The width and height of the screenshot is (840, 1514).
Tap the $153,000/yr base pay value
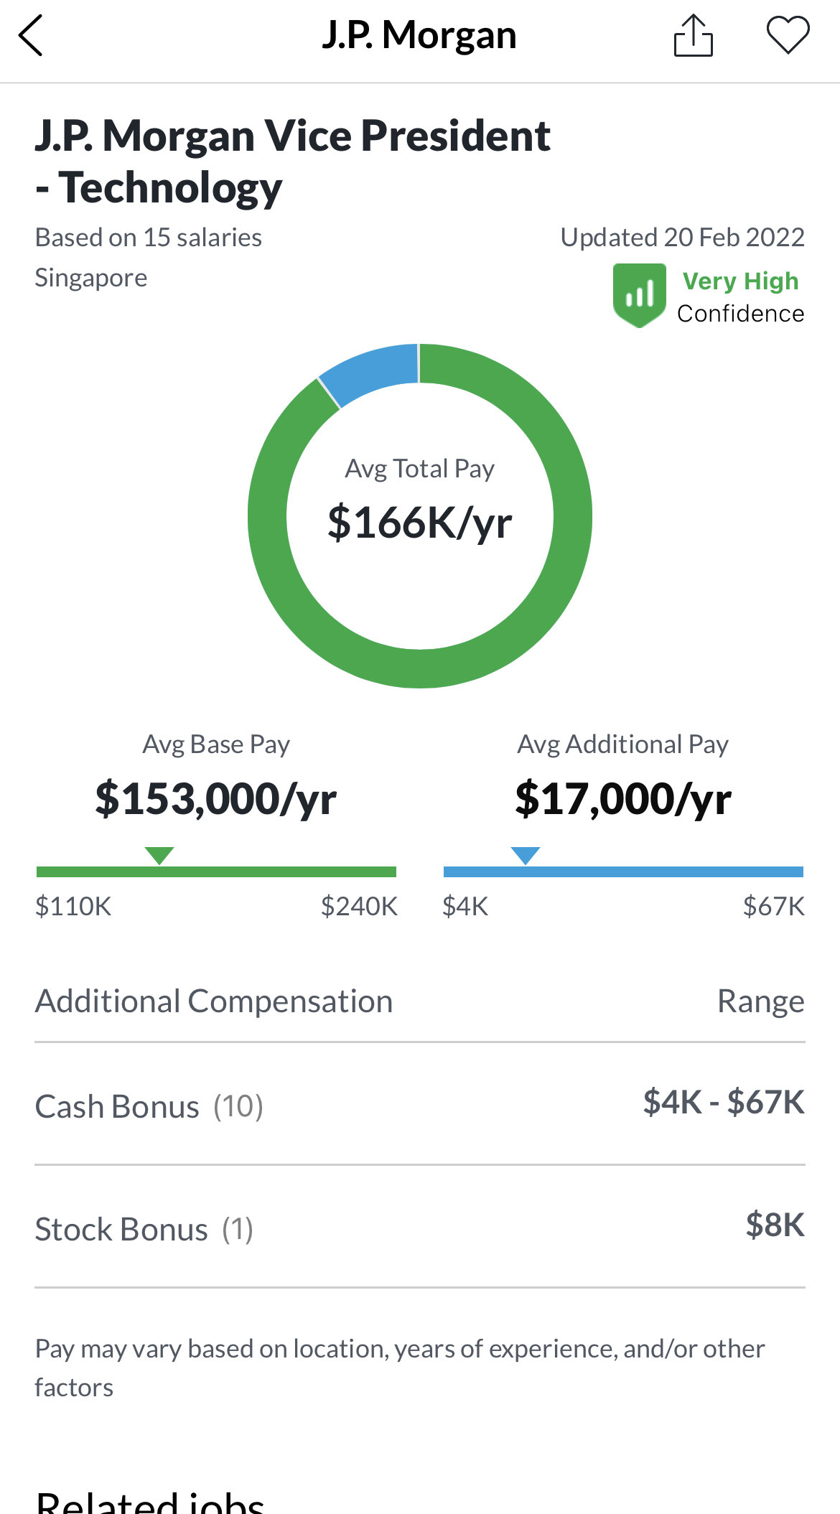tap(216, 798)
